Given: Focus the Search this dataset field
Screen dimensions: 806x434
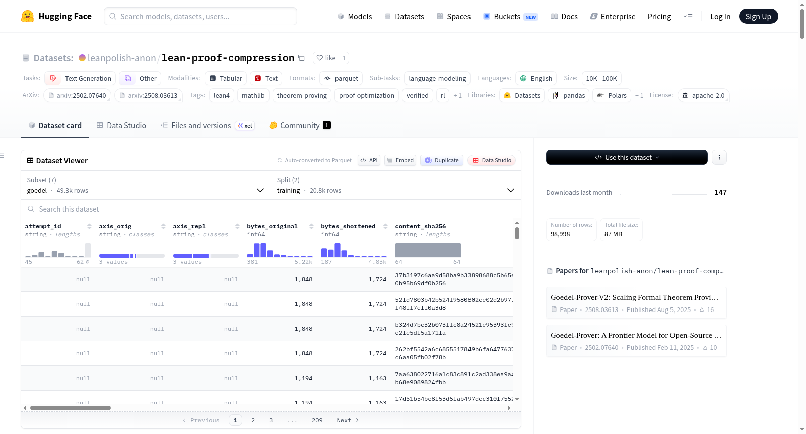Looking at the screenshot, I should point(271,209).
